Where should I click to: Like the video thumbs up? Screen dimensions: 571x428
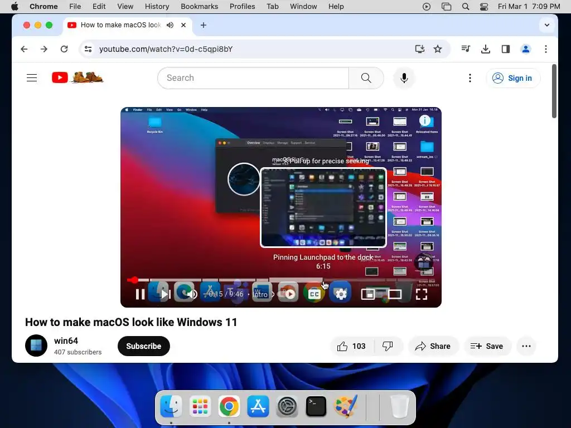point(352,346)
